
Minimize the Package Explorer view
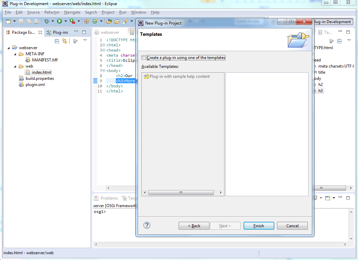76,31
